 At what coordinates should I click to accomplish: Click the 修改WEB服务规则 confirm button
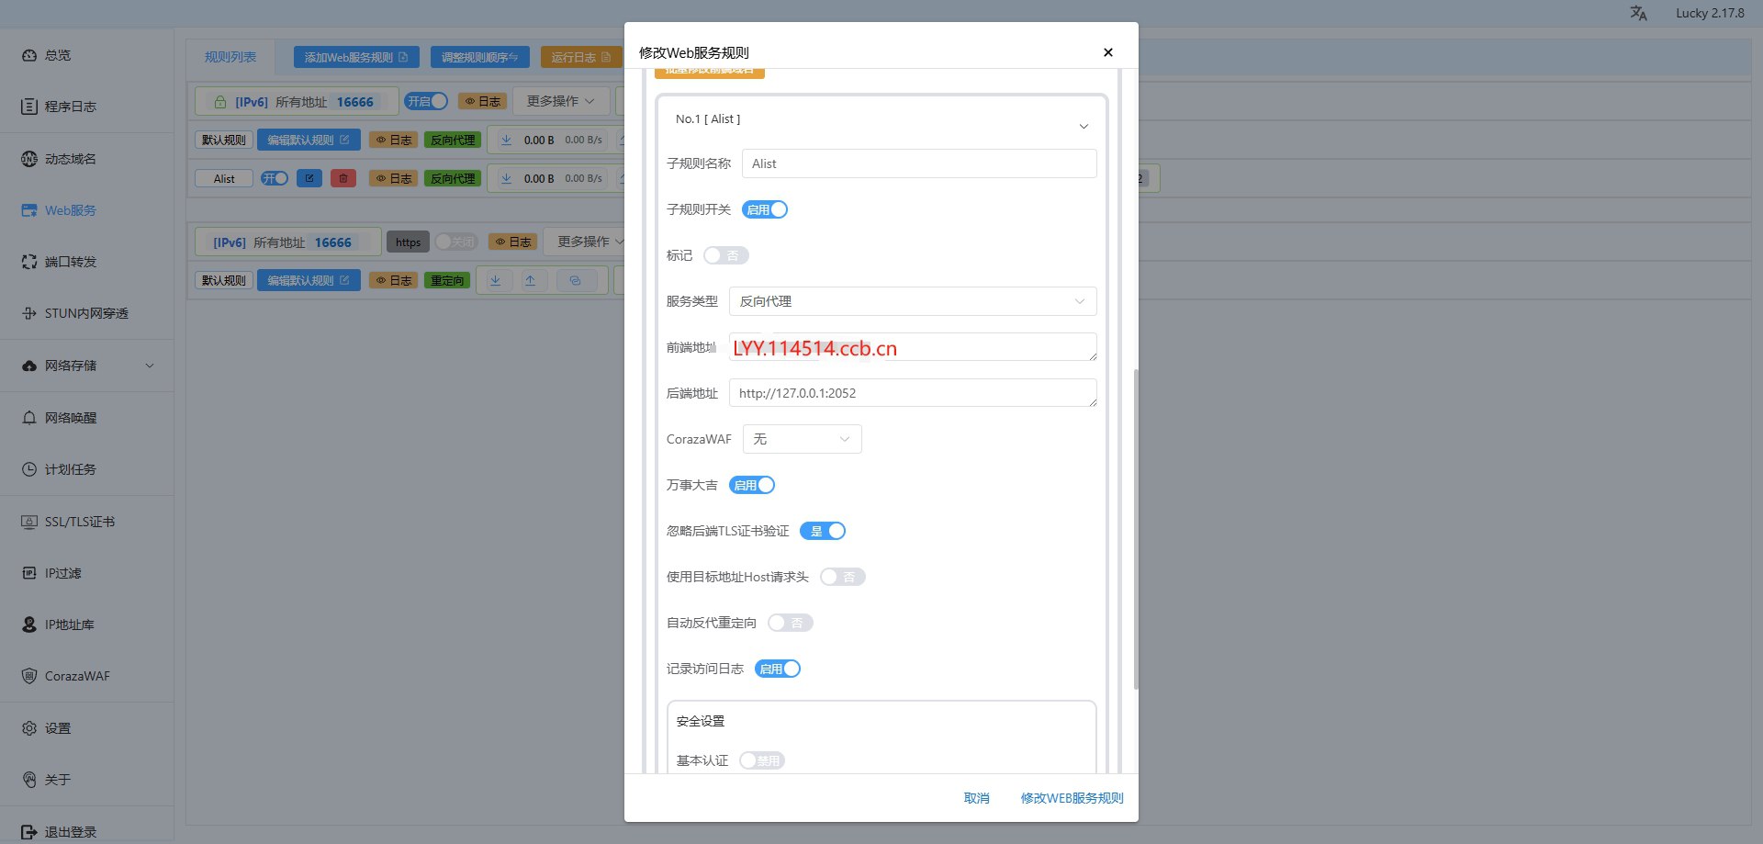(x=1072, y=798)
